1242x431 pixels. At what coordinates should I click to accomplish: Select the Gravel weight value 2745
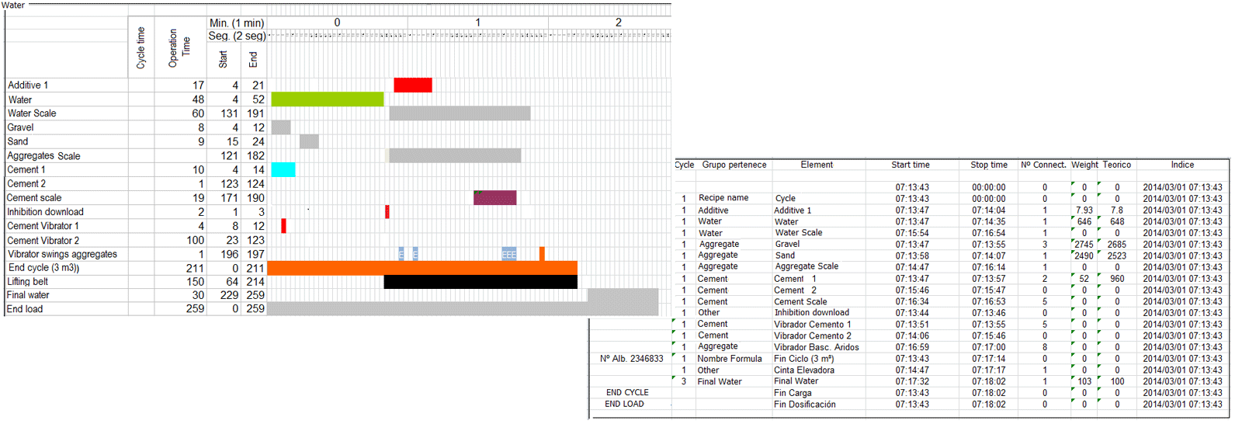tap(1084, 245)
